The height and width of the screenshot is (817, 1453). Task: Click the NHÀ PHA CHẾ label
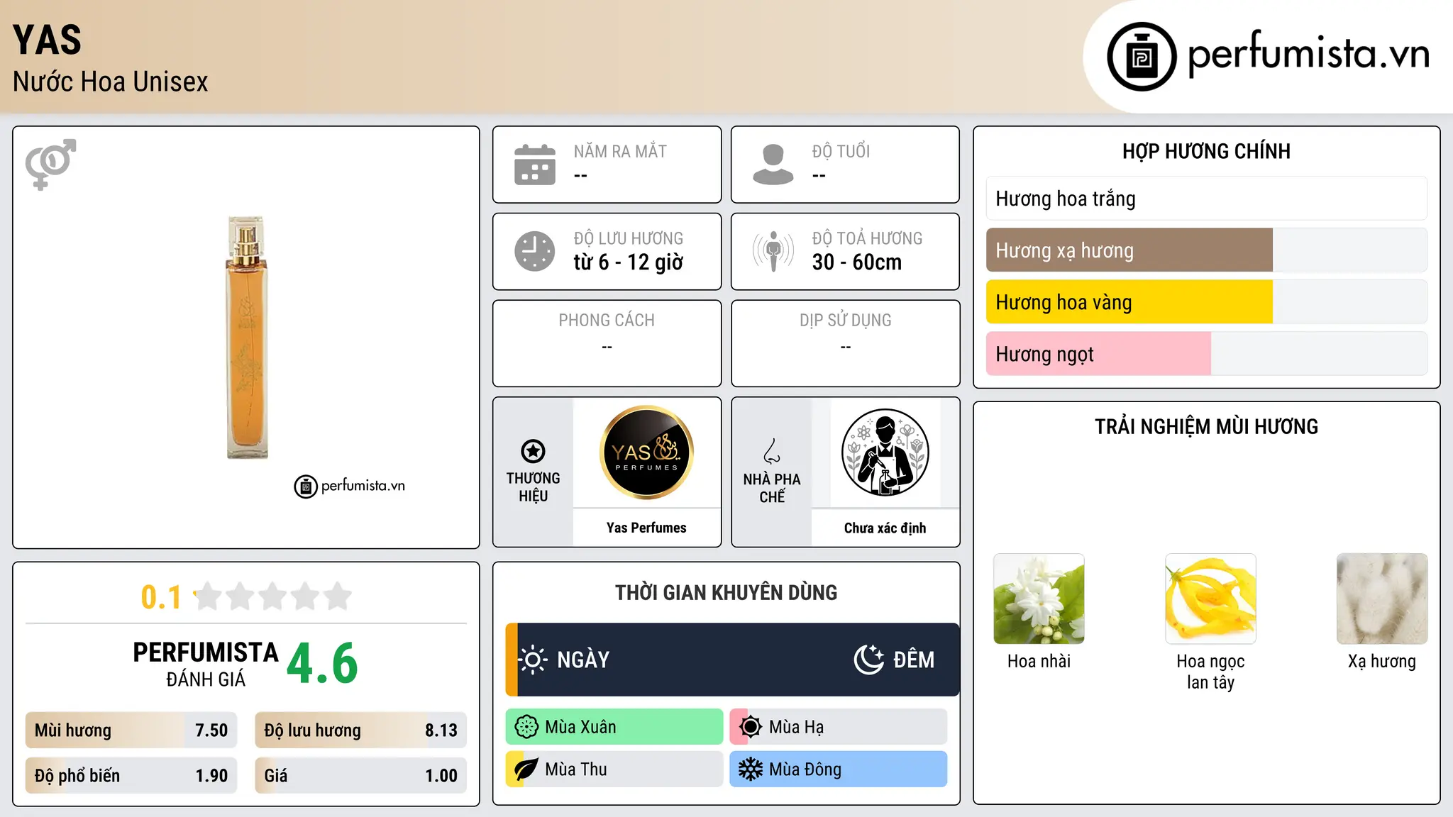point(772,488)
